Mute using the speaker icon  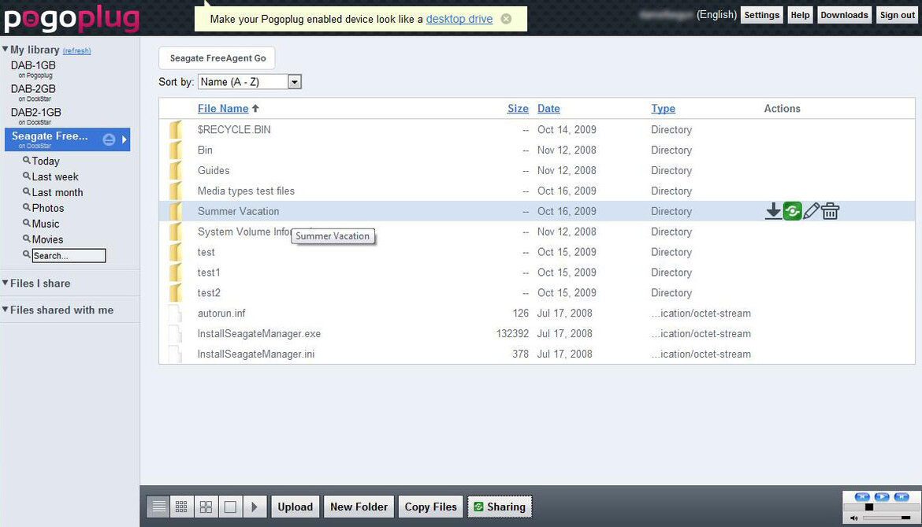(853, 518)
